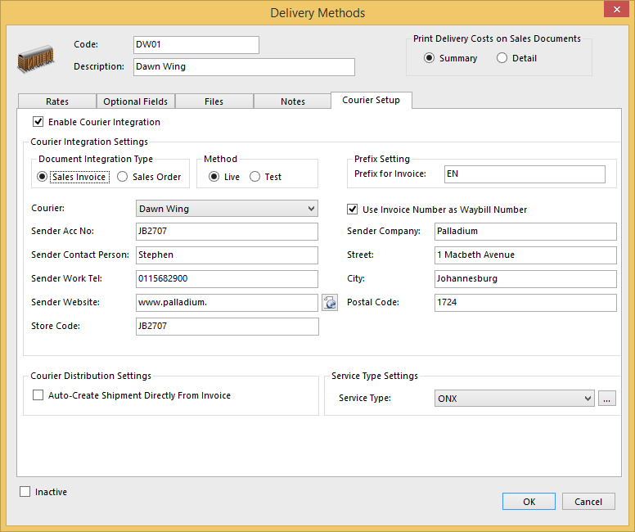Click the Postal Code field with 1724

pyautogui.click(x=525, y=303)
